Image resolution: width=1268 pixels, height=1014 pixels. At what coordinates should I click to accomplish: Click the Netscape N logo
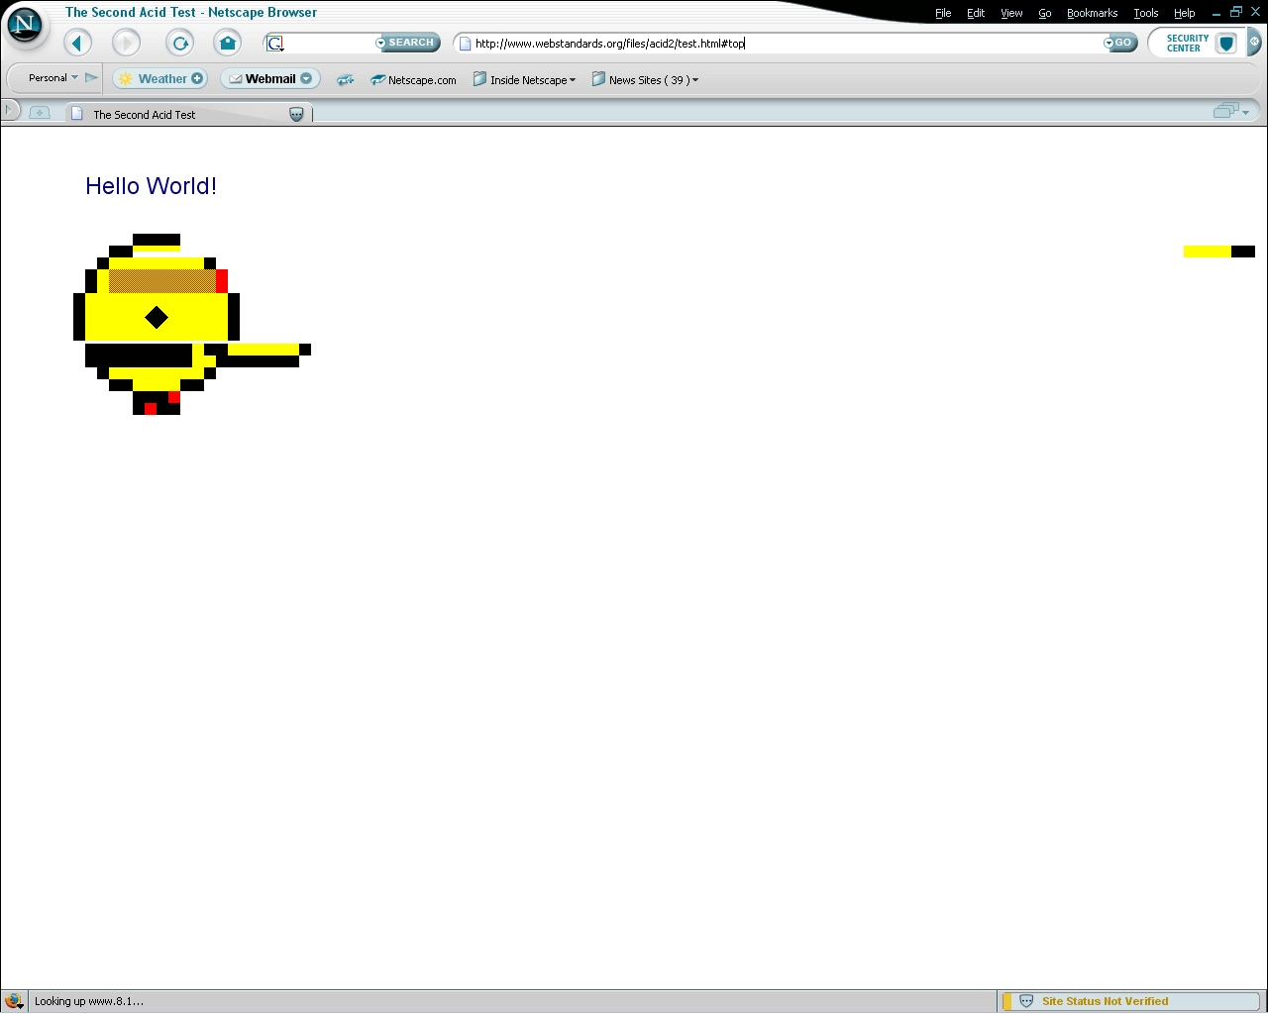(25, 24)
